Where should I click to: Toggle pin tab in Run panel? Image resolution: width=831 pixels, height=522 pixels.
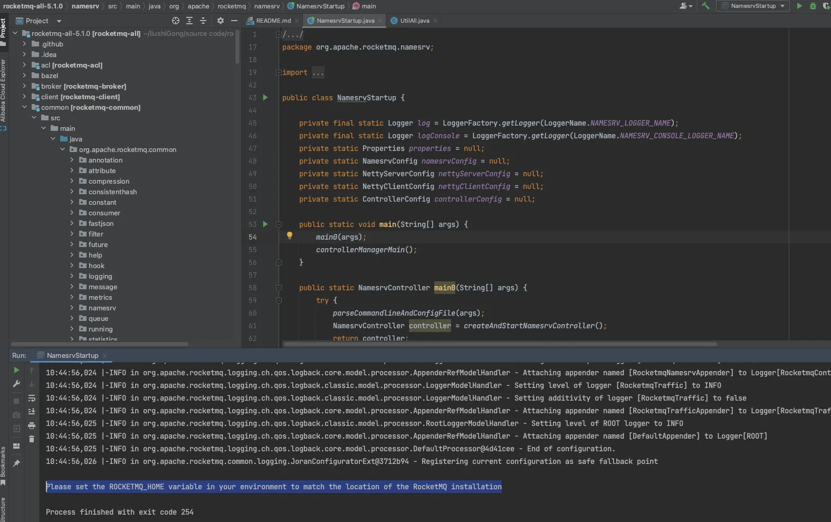pyautogui.click(x=16, y=463)
